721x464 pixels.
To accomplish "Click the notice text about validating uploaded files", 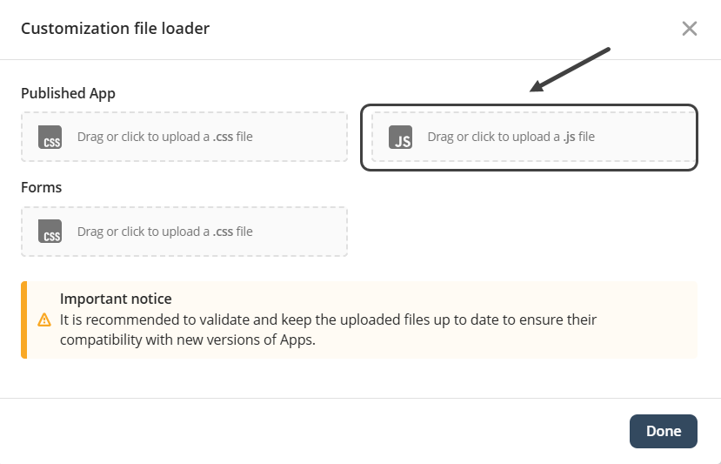I will (328, 329).
